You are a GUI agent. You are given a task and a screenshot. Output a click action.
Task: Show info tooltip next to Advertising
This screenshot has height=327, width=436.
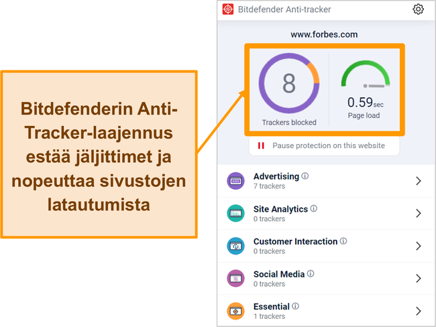pyautogui.click(x=305, y=176)
